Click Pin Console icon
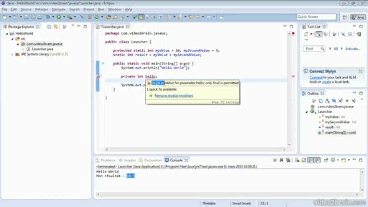The width and height of the screenshot is (368, 207). 325,160
